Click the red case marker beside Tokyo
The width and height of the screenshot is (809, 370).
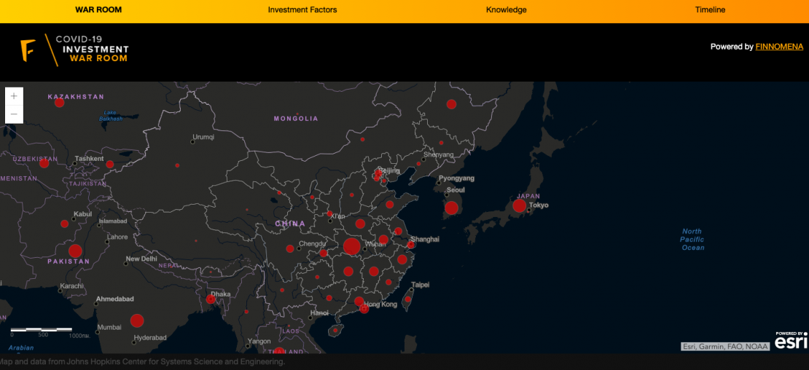(519, 206)
